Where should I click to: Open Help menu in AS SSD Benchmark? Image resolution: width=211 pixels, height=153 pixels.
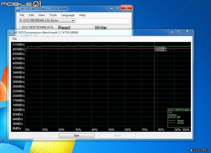[x=82, y=15]
